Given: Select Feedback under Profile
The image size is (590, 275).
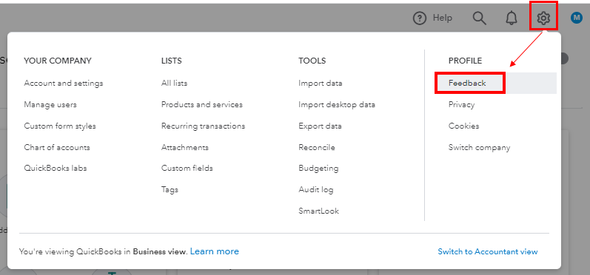Looking at the screenshot, I should pos(467,83).
